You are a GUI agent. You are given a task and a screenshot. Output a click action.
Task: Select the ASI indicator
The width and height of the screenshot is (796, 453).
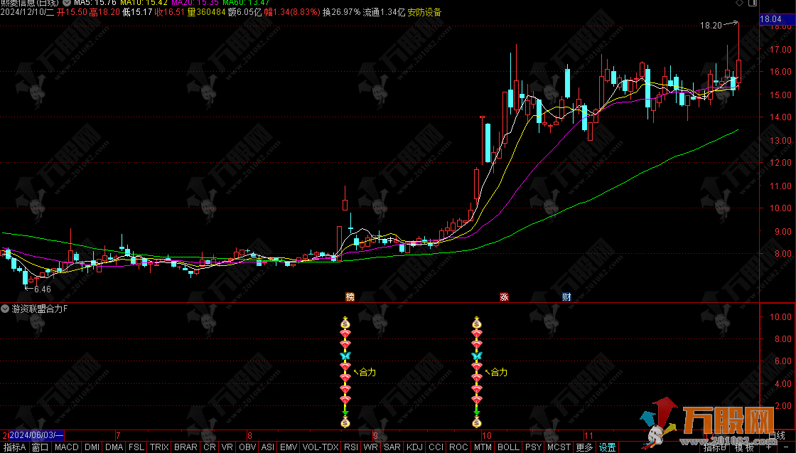pos(267,447)
